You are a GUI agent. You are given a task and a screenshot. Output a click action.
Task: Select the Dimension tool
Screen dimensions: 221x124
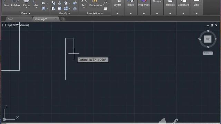95,3
